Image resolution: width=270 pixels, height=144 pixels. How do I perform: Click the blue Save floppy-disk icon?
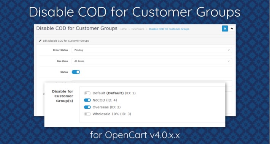[225, 28]
